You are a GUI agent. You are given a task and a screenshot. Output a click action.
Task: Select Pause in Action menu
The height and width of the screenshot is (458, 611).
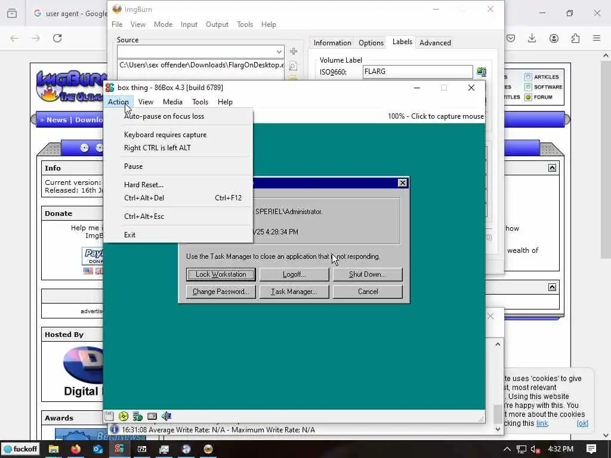178,166
